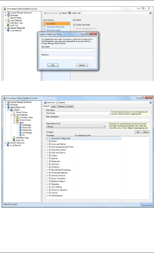
Task: Select Host Name Resolution policy
Action: pyautogui.click(x=55, y=27)
